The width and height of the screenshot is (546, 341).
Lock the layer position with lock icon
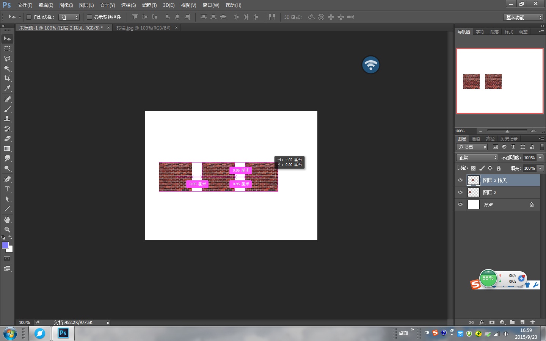coord(490,168)
